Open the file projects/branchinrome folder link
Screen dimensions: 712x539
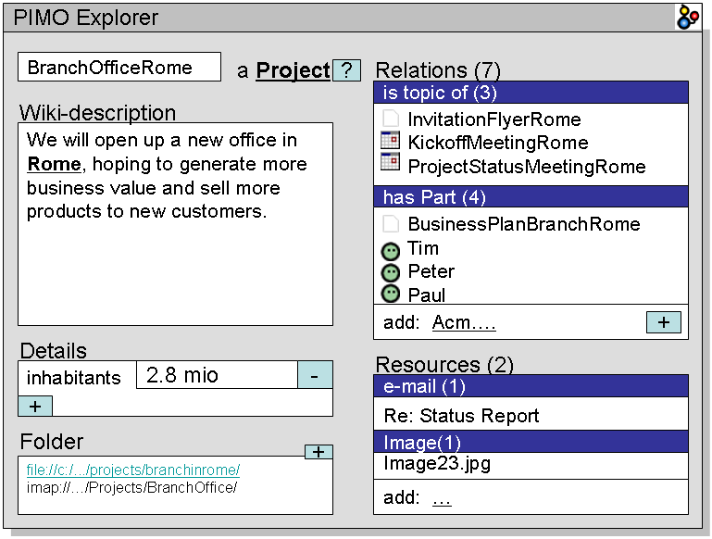[132, 470]
